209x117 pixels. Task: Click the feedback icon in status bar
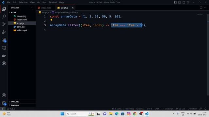coord(201,109)
